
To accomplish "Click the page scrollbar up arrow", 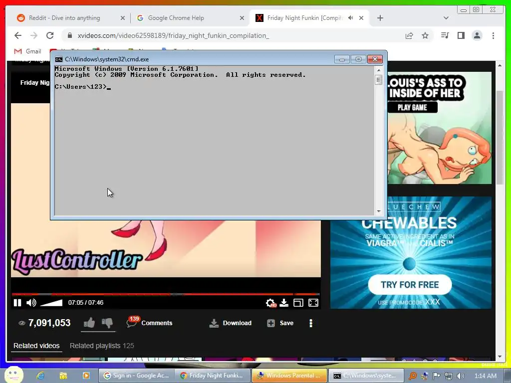I will pos(500,65).
